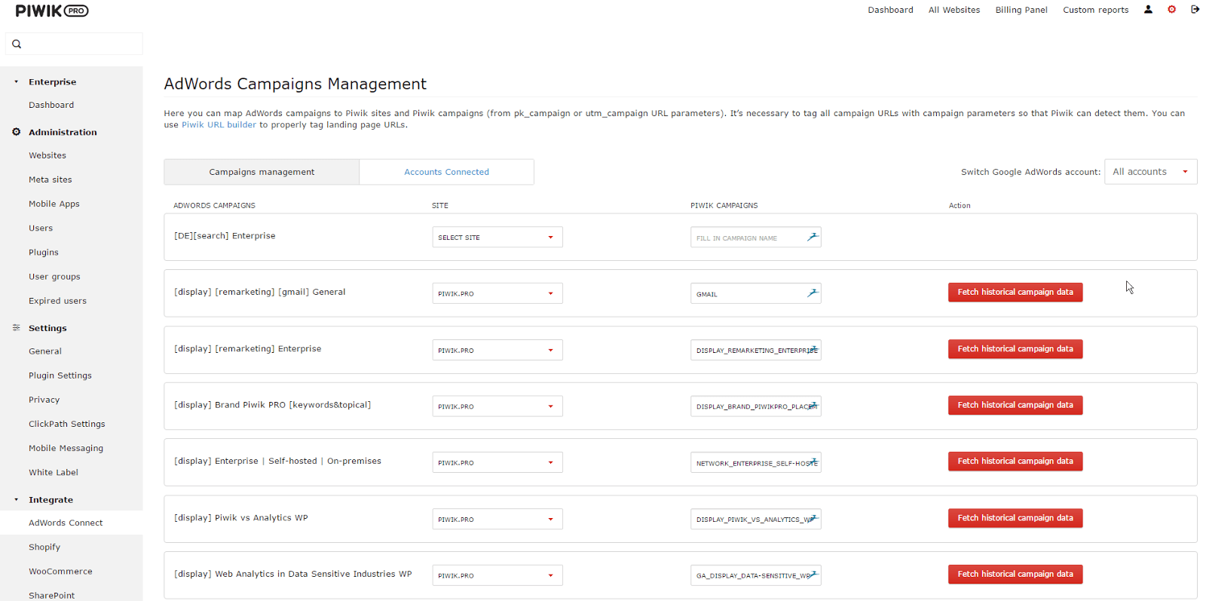The height and width of the screenshot is (601, 1206).
Task: Open WooCommerce in the sidebar
Action: click(60, 571)
